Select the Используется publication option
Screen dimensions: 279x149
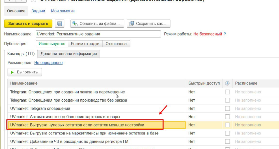(x=52, y=44)
